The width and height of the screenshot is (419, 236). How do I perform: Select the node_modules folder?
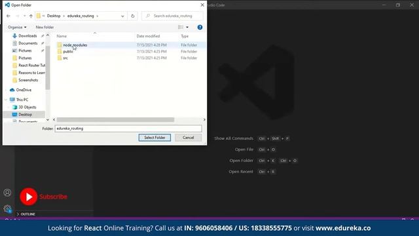click(x=75, y=45)
